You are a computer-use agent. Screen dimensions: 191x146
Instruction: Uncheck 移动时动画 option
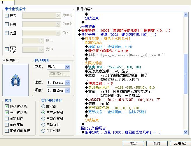tap(7, 106)
